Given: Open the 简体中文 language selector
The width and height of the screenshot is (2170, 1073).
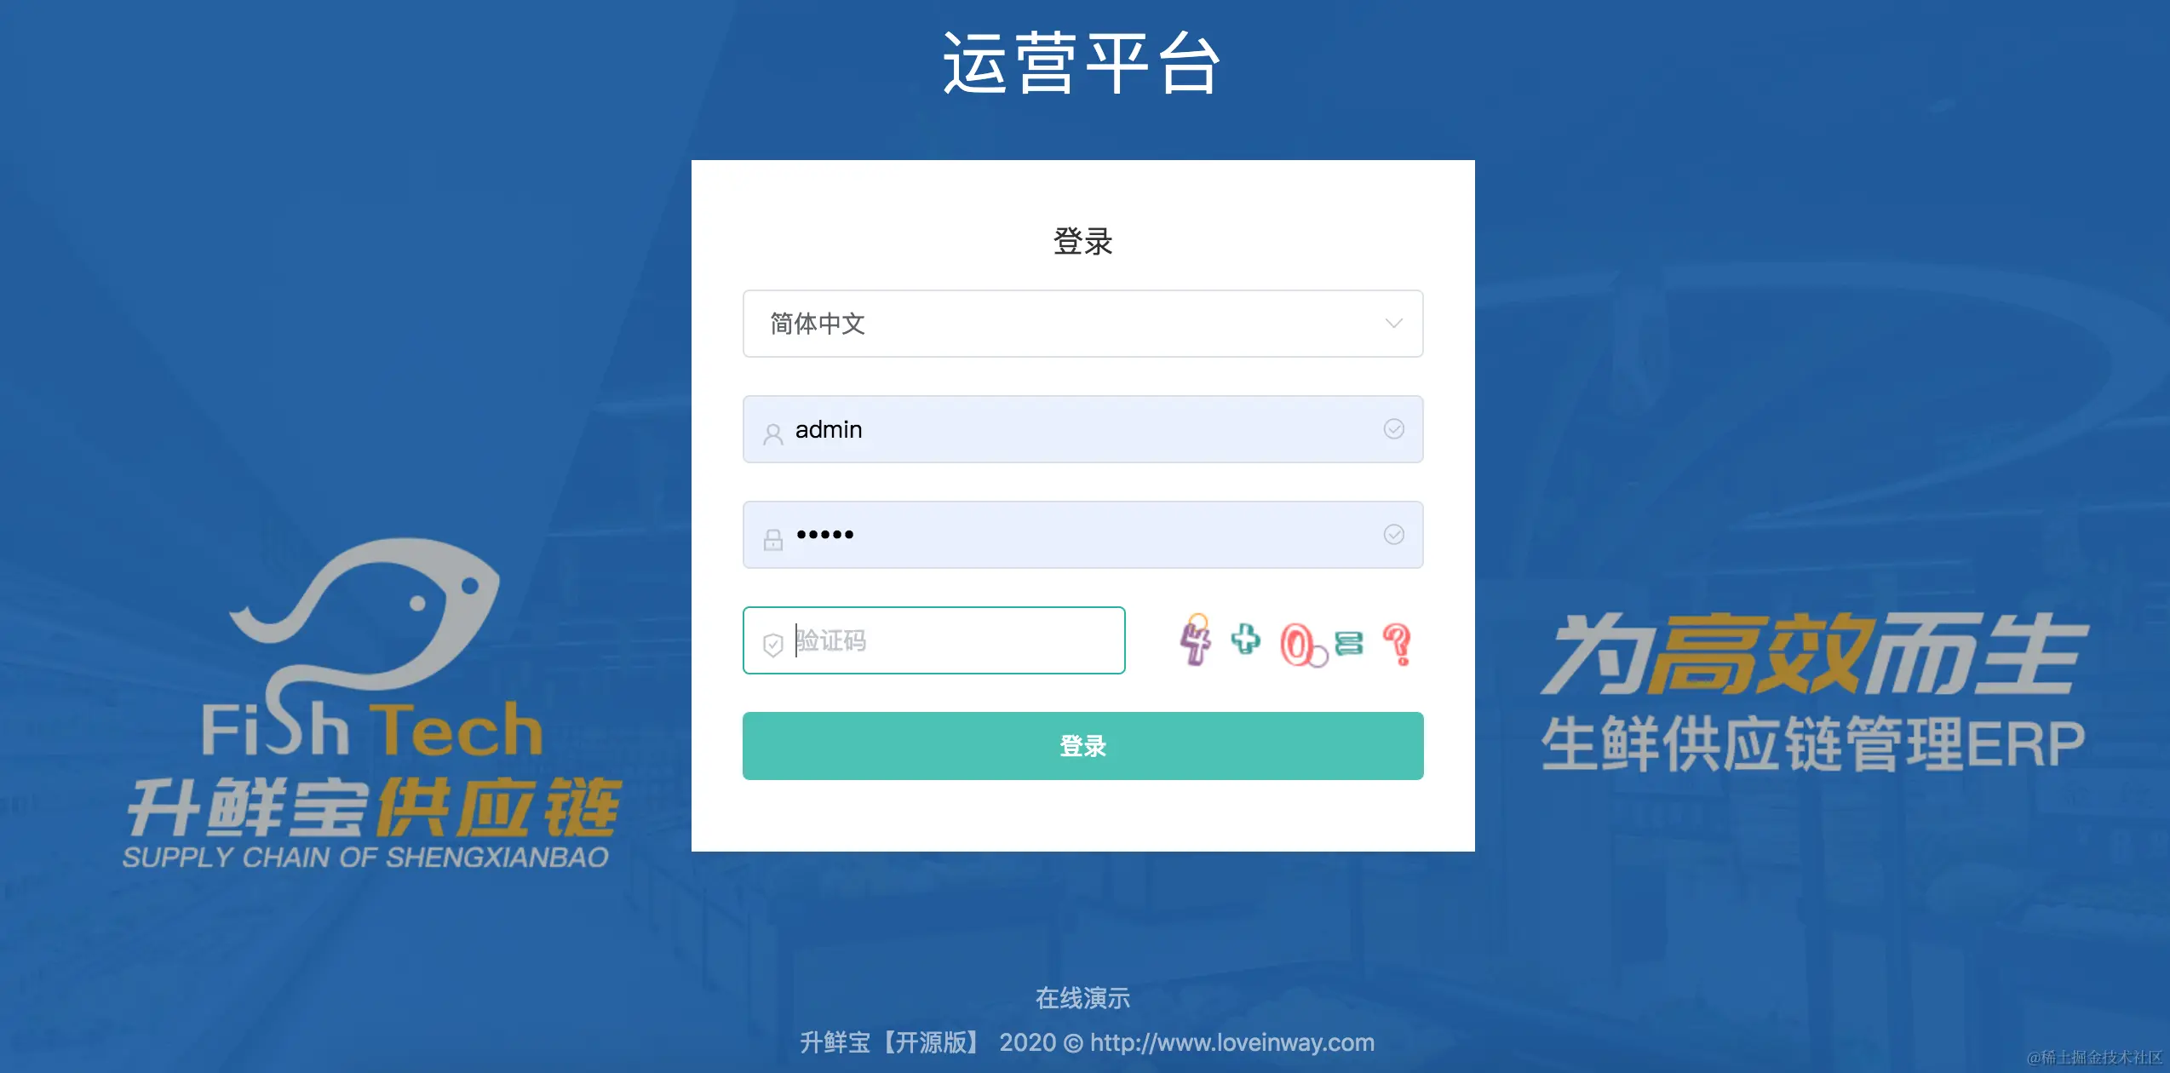Looking at the screenshot, I should (x=1082, y=324).
